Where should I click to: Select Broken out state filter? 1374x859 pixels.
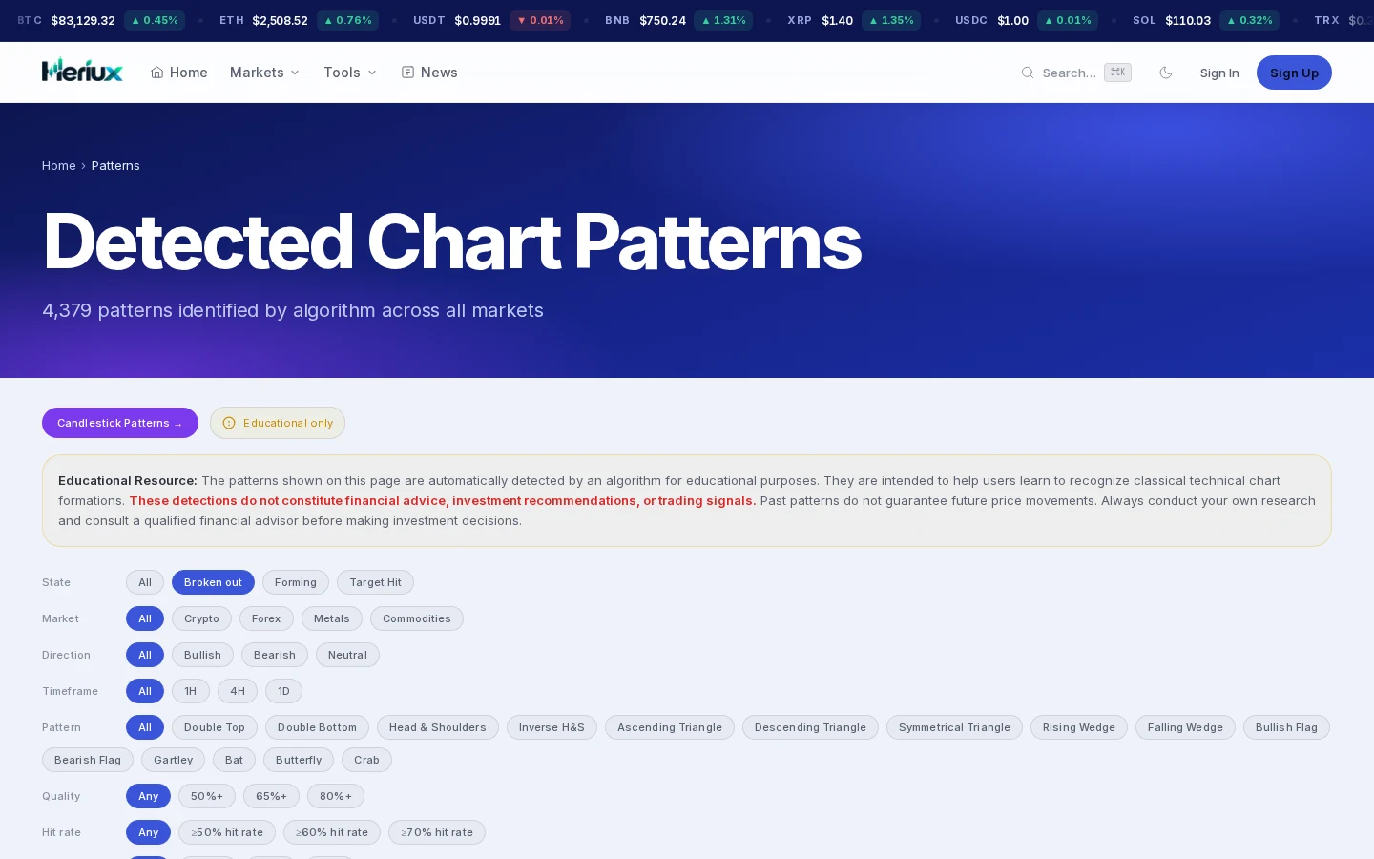click(x=213, y=582)
